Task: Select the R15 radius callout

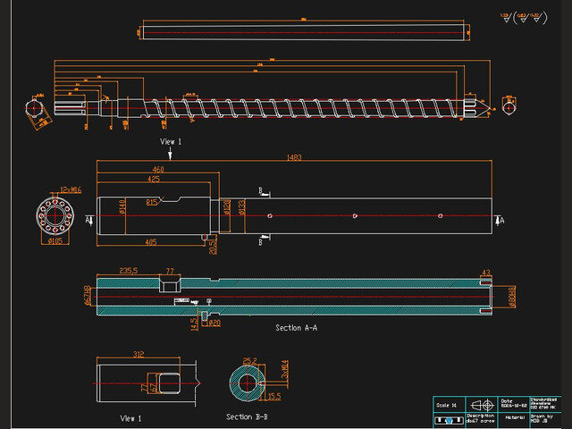Action: coord(151,203)
